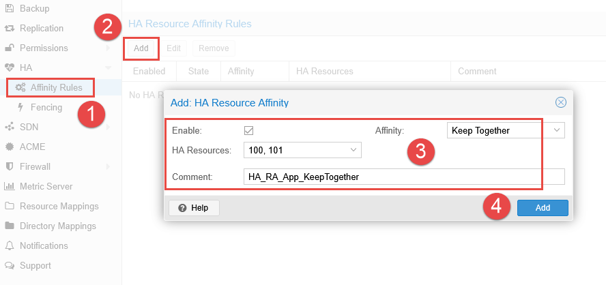Click the Fencing lightning bolt icon
This screenshot has height=285, width=606.
coord(21,107)
